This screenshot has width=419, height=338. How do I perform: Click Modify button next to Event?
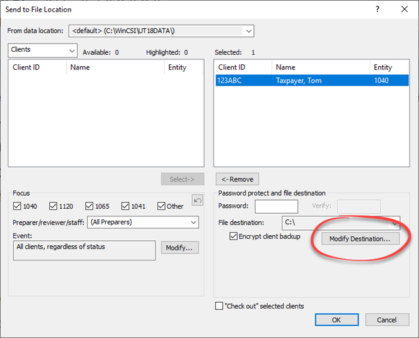pos(180,248)
